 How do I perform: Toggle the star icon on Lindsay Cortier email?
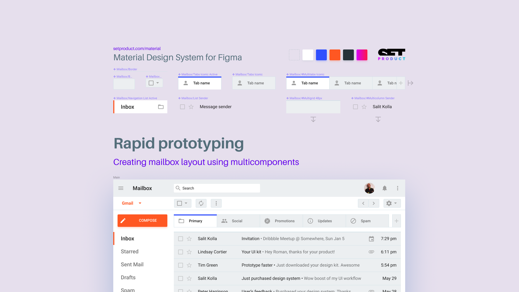point(189,252)
